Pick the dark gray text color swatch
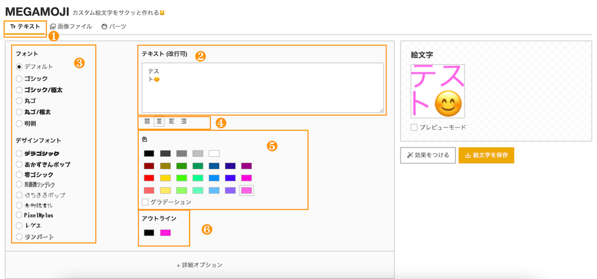The width and height of the screenshot is (597, 279). pos(165,154)
